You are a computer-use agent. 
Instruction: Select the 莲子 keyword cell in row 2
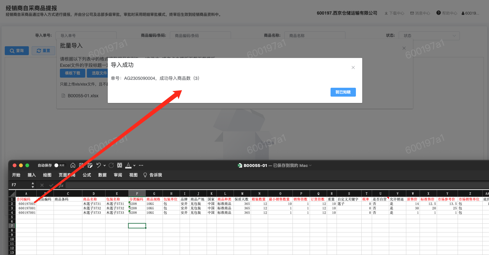tap(349, 204)
